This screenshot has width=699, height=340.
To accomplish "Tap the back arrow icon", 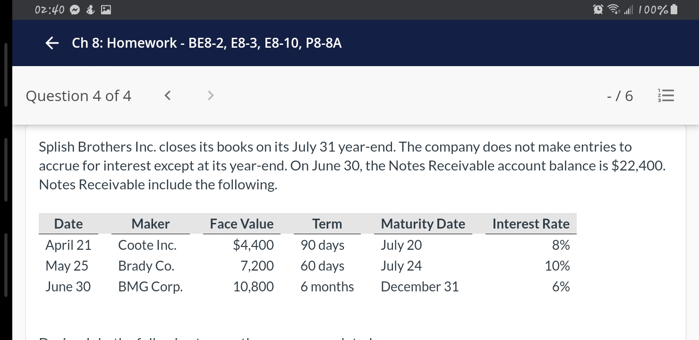I will tap(51, 43).
